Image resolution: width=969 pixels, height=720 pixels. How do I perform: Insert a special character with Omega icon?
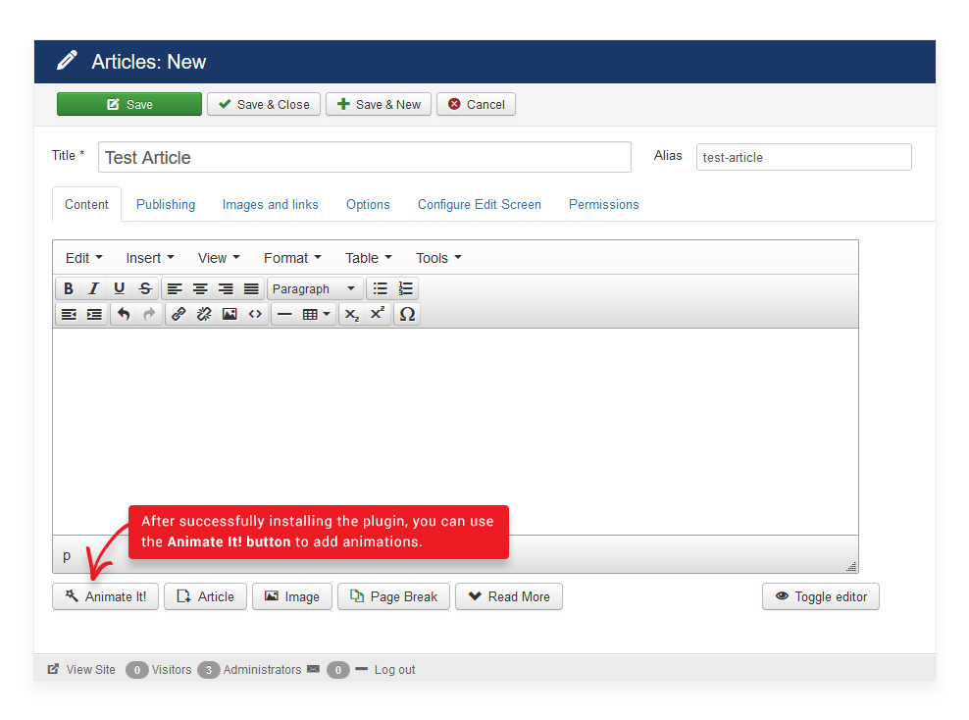pos(407,315)
